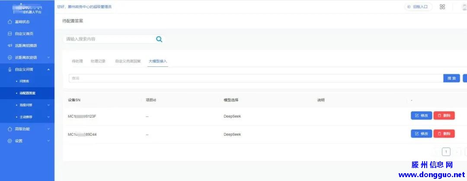467x181 pixels.
Task: Click the 说明 column header
Action: pos(321,100)
